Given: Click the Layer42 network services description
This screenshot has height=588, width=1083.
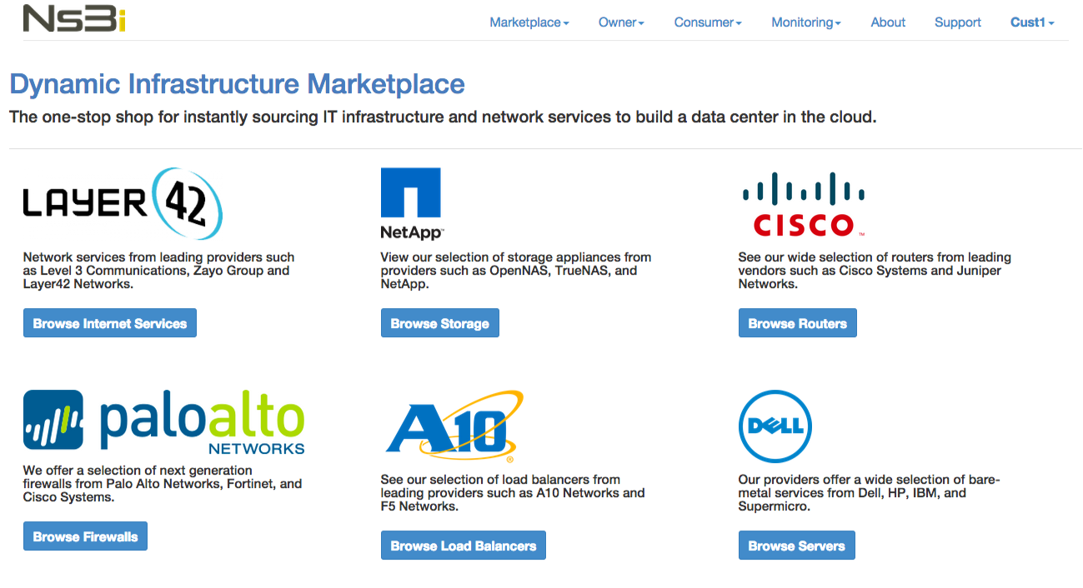Looking at the screenshot, I should pos(158,271).
